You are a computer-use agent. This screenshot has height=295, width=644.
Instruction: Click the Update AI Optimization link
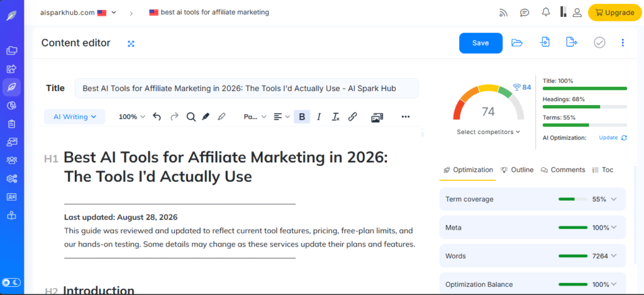coord(613,138)
